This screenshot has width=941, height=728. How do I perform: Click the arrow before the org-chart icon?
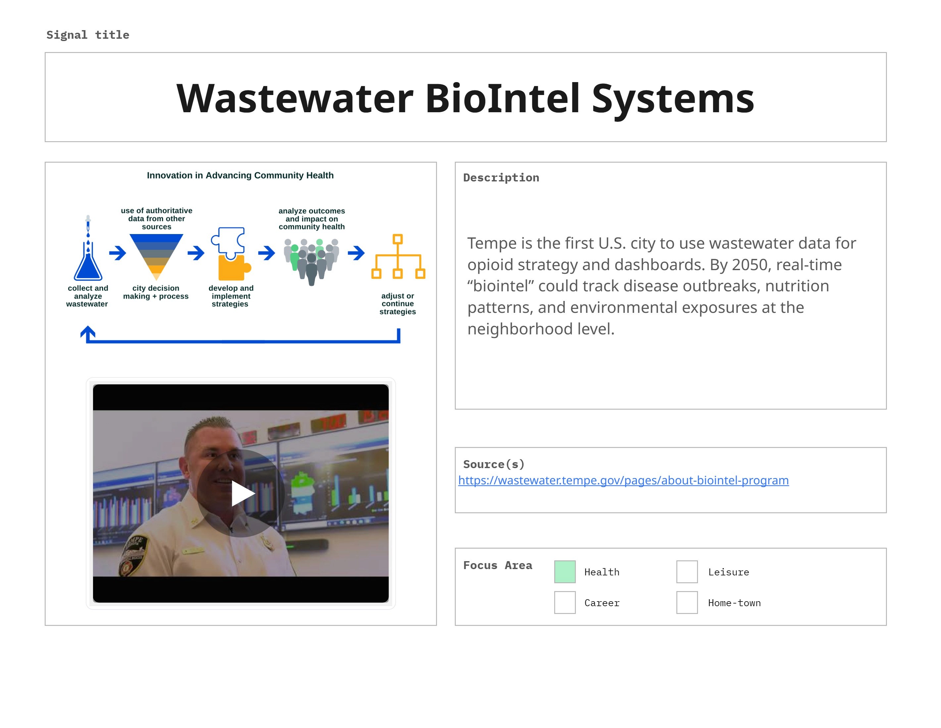356,253
